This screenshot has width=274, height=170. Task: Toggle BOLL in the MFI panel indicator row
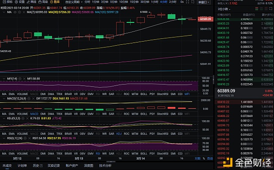(144, 94)
